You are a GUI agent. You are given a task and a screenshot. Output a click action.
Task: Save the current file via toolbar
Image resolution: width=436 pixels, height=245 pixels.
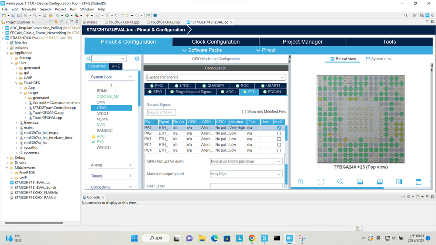(13, 16)
